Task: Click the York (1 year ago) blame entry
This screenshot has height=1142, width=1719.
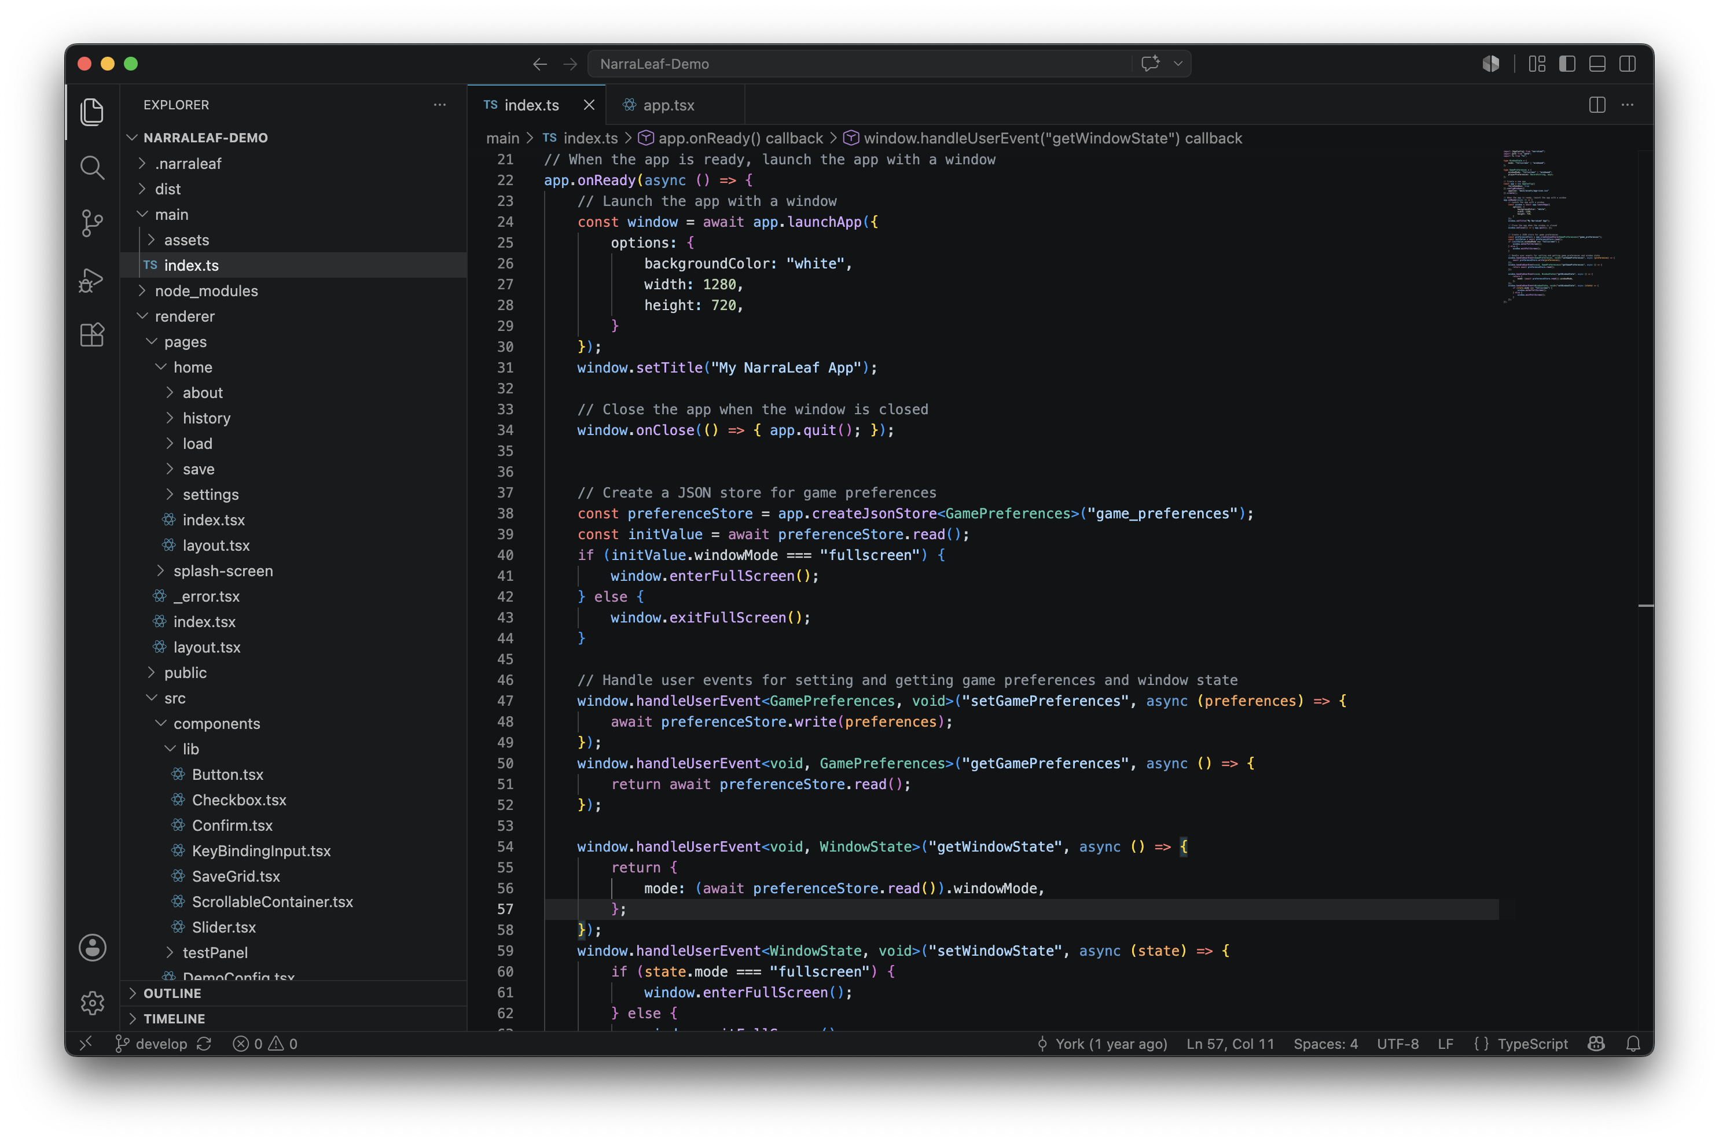Action: [x=1102, y=1044]
